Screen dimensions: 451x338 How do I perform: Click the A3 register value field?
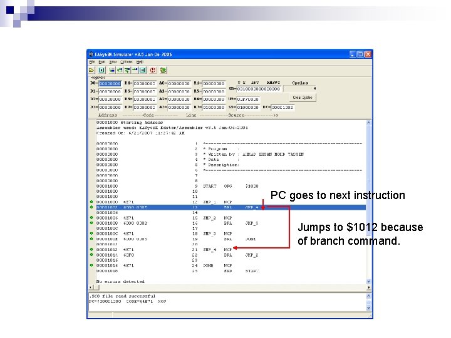(179, 107)
